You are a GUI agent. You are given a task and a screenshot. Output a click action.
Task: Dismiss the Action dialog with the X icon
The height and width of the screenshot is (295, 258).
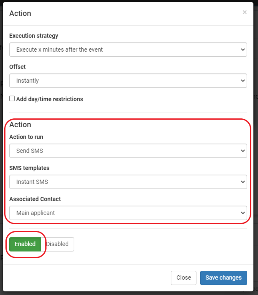tap(244, 12)
